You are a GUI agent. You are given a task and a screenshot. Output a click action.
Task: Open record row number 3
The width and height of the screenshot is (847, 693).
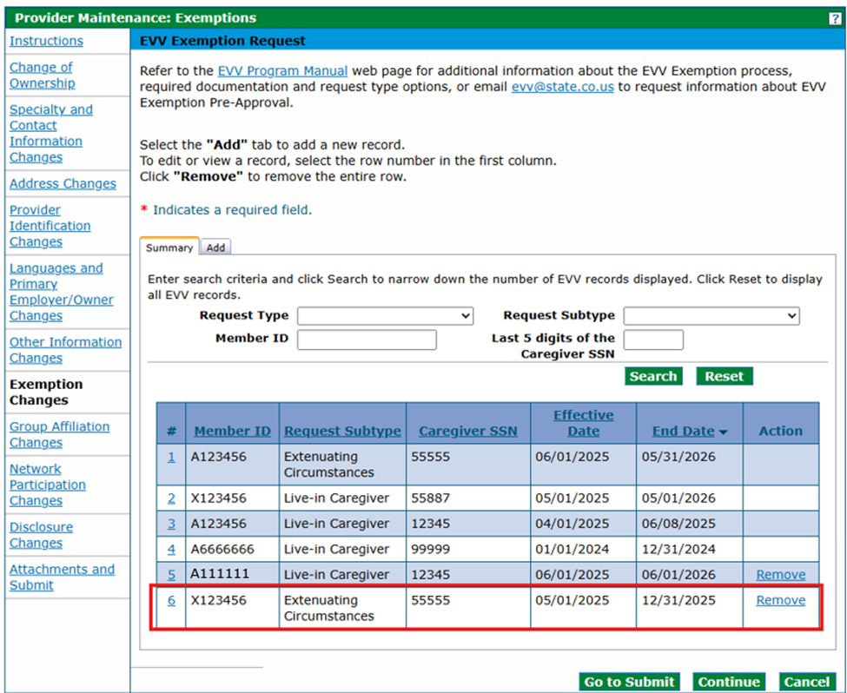point(171,524)
